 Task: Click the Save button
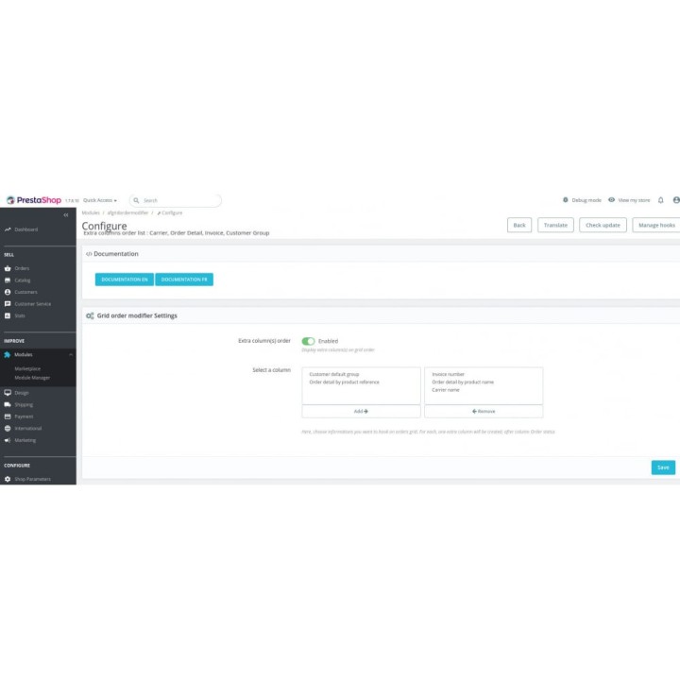663,467
